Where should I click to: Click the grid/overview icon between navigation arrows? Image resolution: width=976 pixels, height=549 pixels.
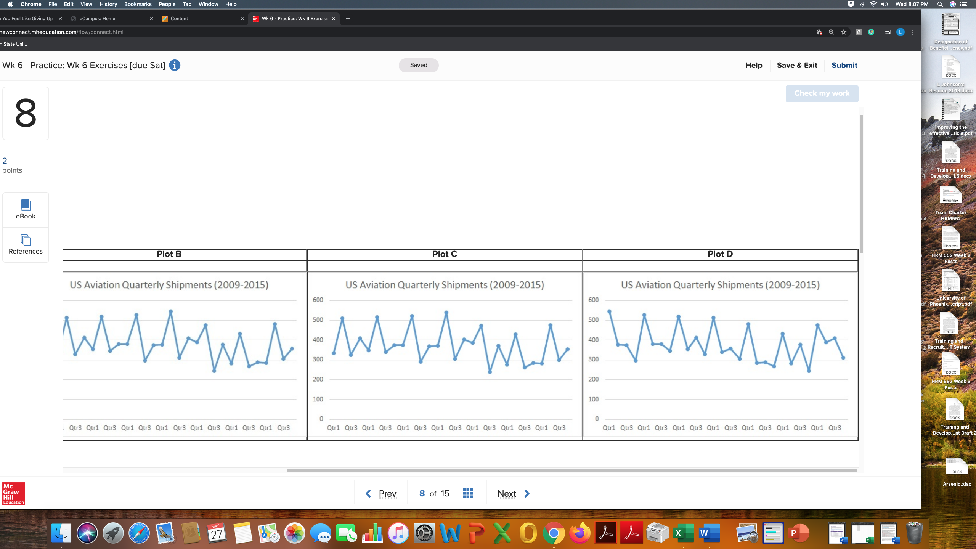467,493
